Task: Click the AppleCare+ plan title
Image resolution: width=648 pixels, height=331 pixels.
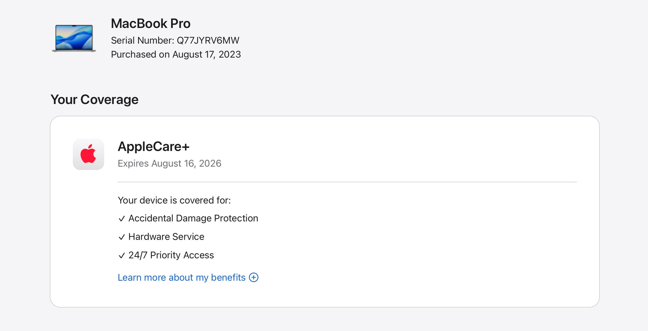Action: [154, 147]
